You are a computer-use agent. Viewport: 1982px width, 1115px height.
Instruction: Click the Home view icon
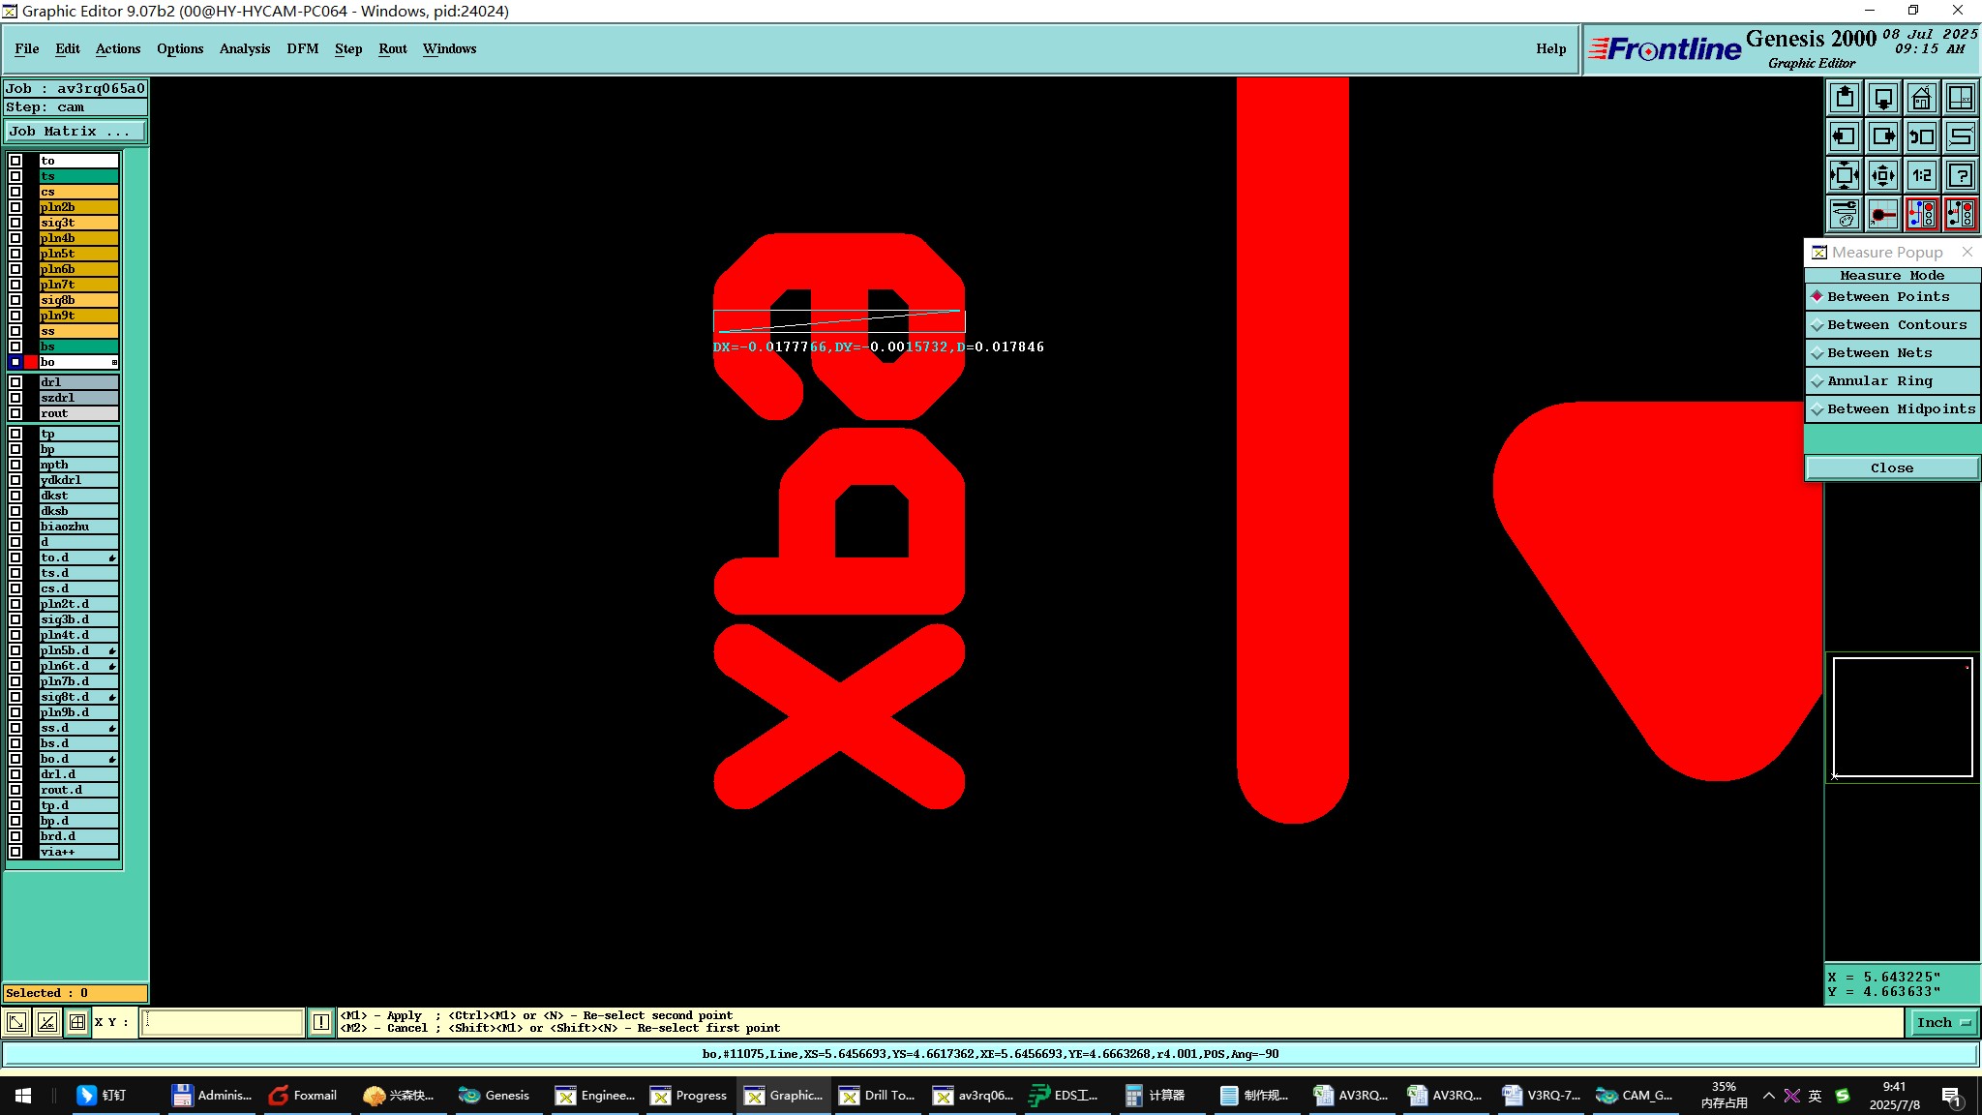click(1921, 98)
